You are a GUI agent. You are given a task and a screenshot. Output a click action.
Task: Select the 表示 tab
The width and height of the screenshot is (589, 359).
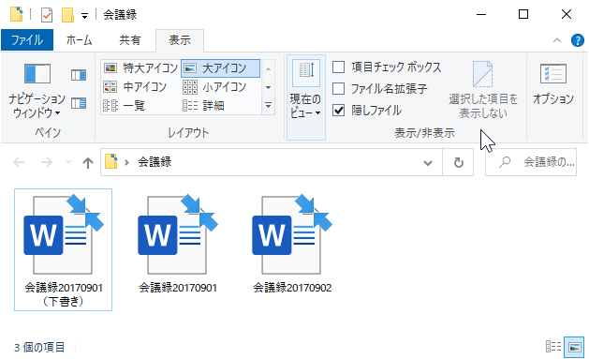point(180,40)
